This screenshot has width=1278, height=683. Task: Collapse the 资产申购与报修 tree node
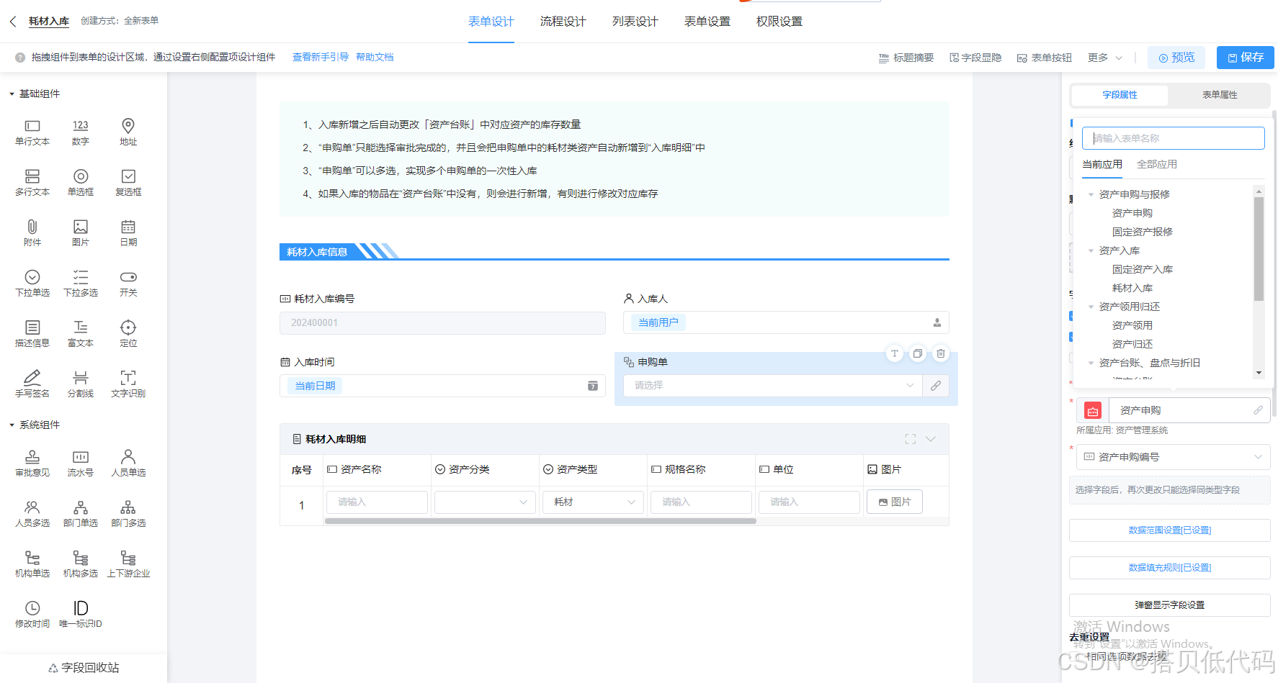coord(1091,195)
